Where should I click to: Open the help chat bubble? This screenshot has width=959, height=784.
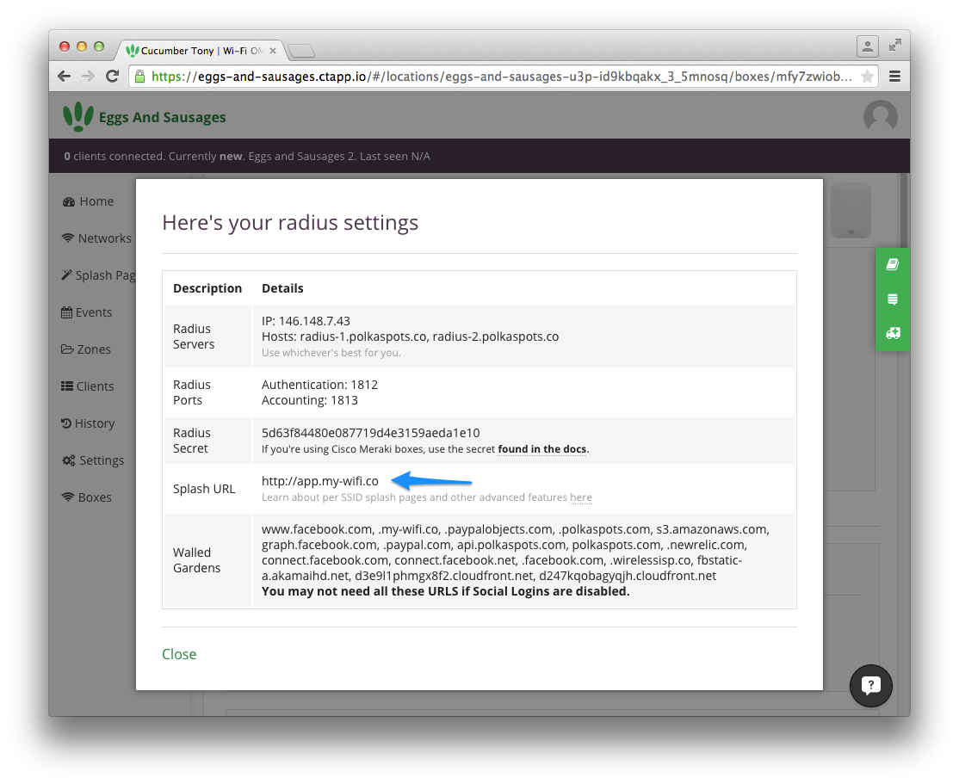point(871,686)
